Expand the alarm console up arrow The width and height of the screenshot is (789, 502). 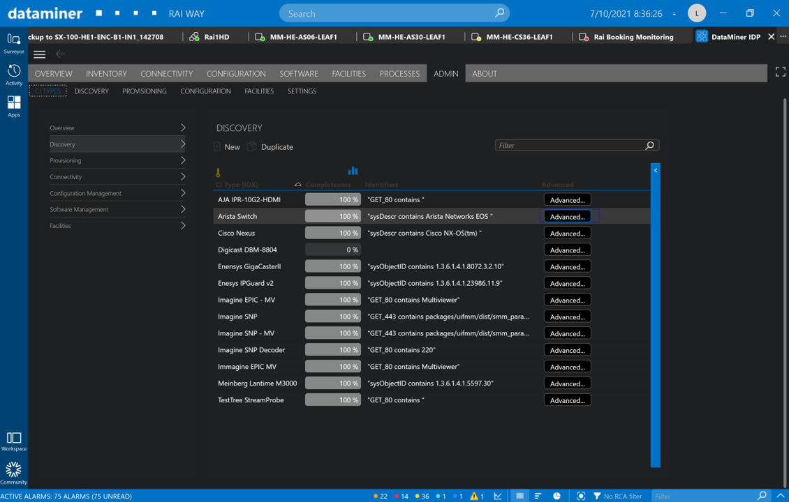click(x=781, y=496)
